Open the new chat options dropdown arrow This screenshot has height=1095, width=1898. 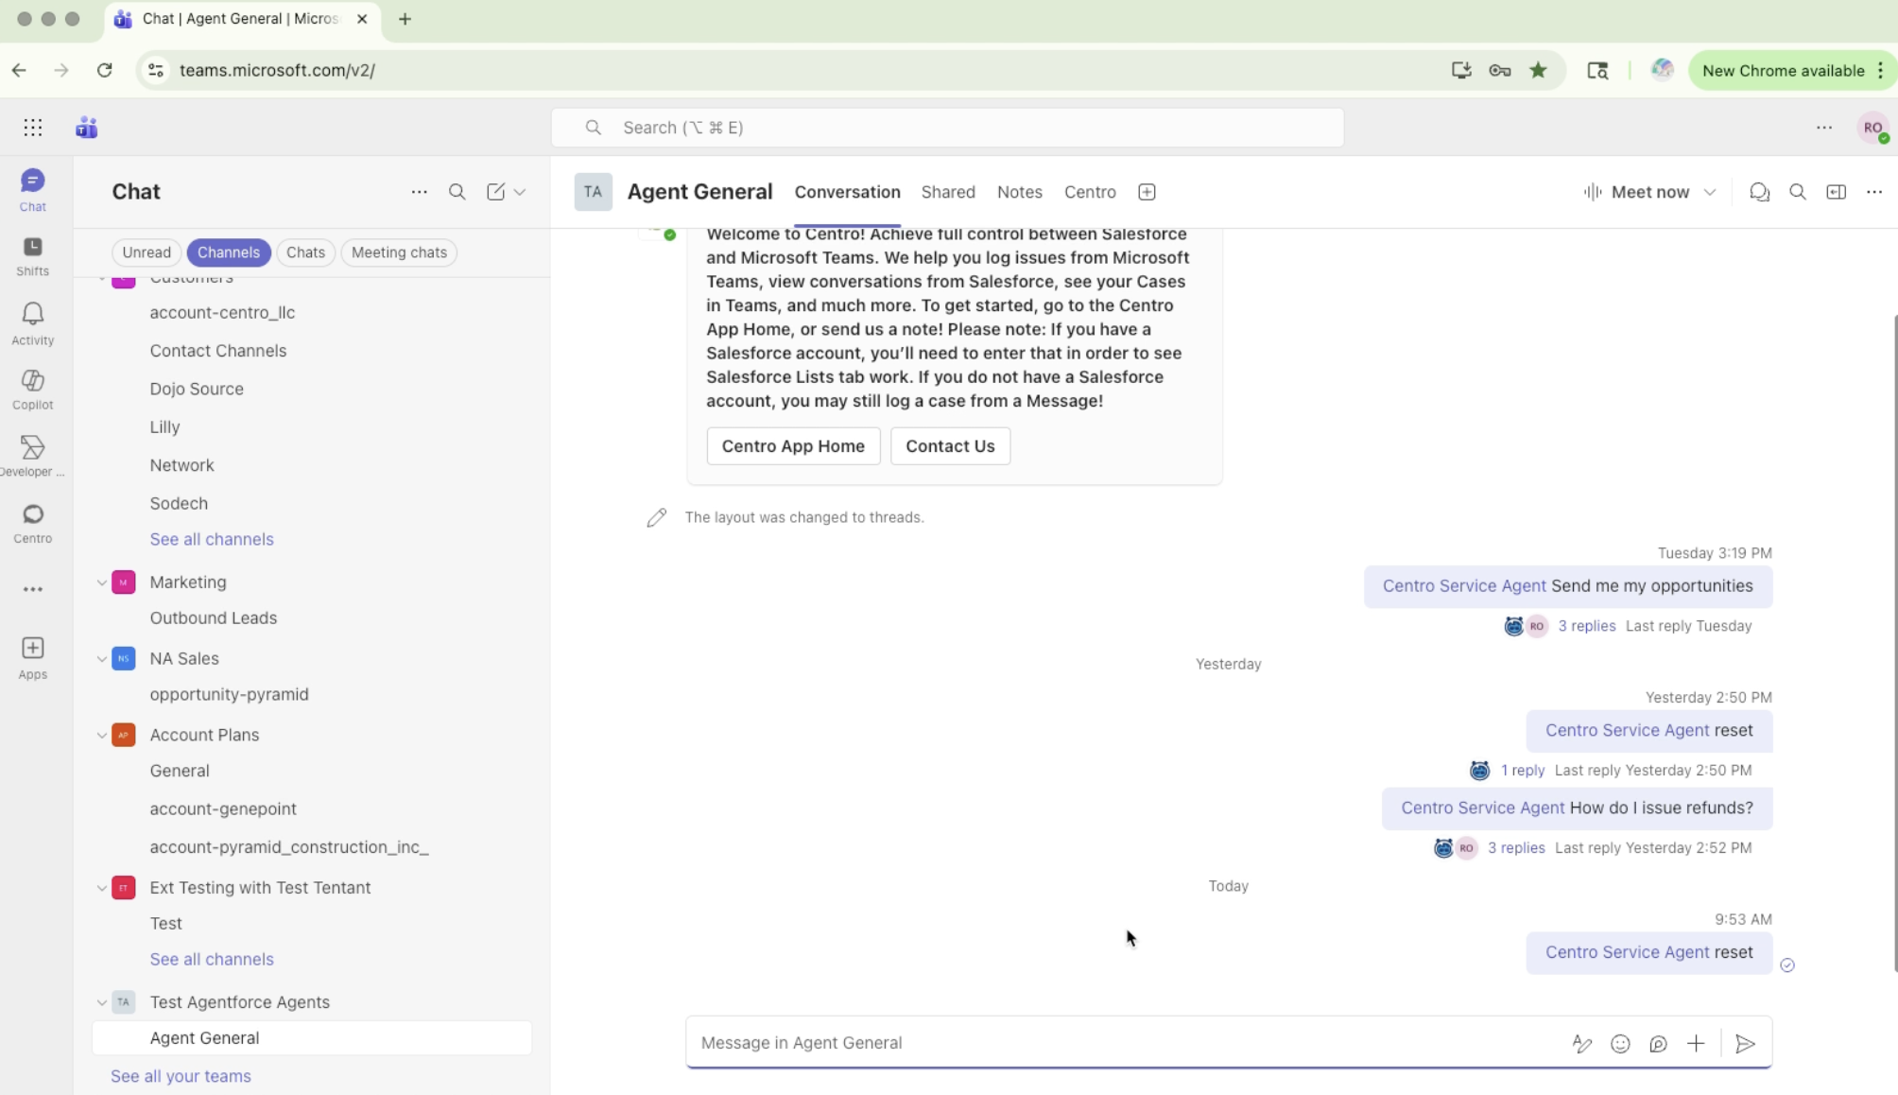coord(520,192)
